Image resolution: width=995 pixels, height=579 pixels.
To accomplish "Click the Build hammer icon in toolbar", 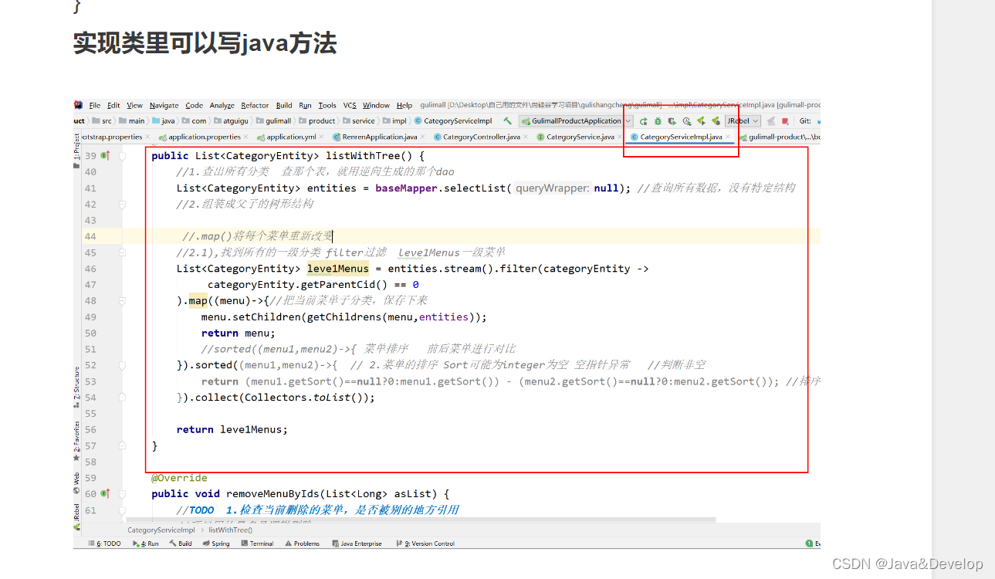I will tap(507, 121).
